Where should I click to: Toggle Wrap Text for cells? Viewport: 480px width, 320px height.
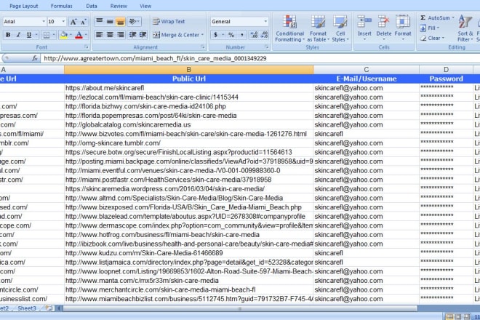tap(169, 22)
